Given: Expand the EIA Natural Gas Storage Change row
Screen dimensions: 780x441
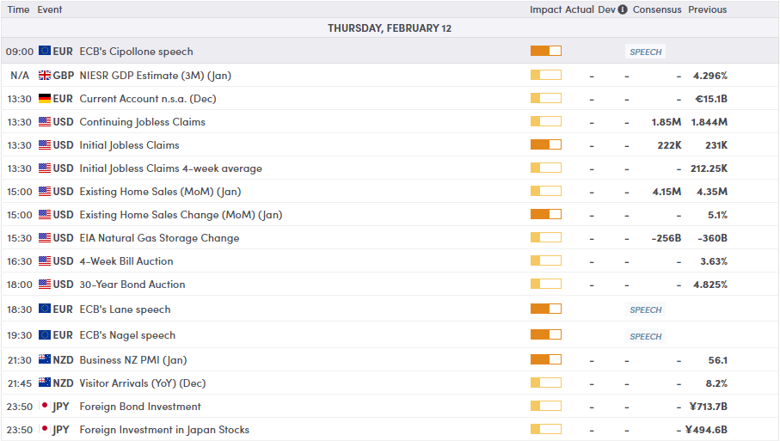Looking at the screenshot, I should click(x=390, y=237).
